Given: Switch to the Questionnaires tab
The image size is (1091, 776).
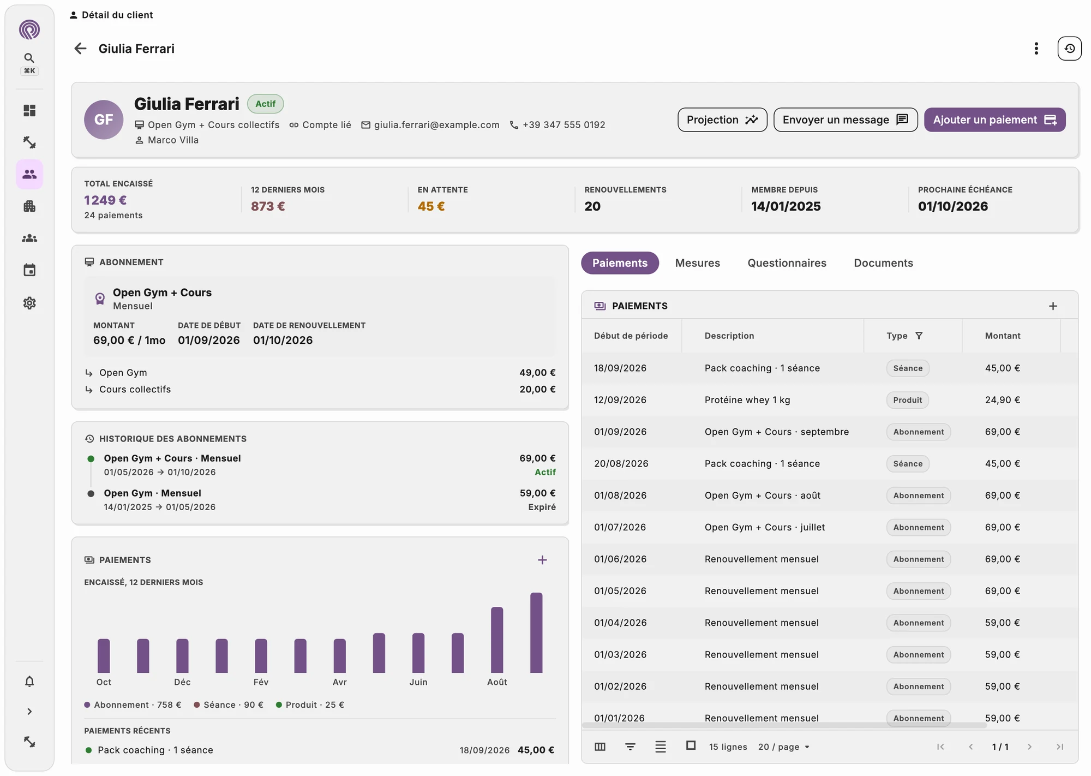Looking at the screenshot, I should coord(787,263).
